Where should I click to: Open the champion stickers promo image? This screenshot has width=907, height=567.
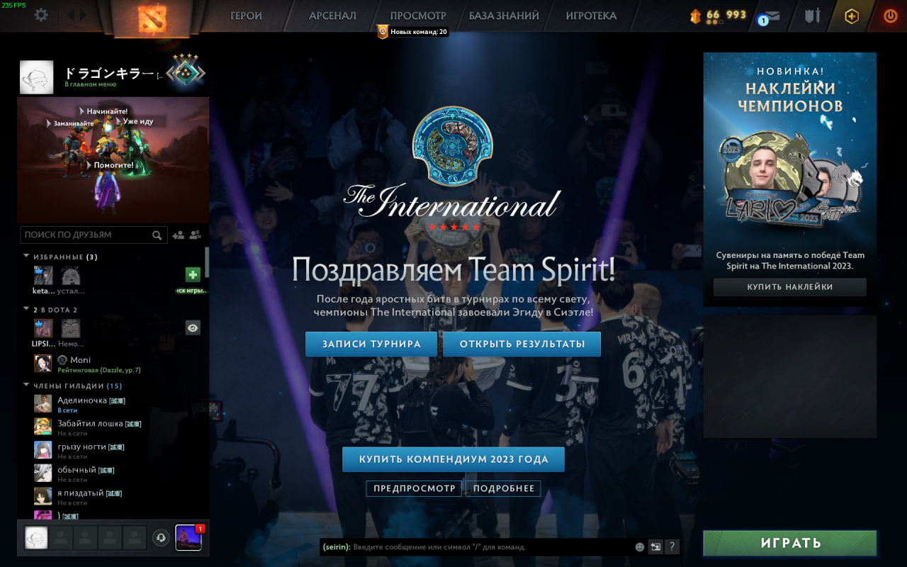point(790,179)
